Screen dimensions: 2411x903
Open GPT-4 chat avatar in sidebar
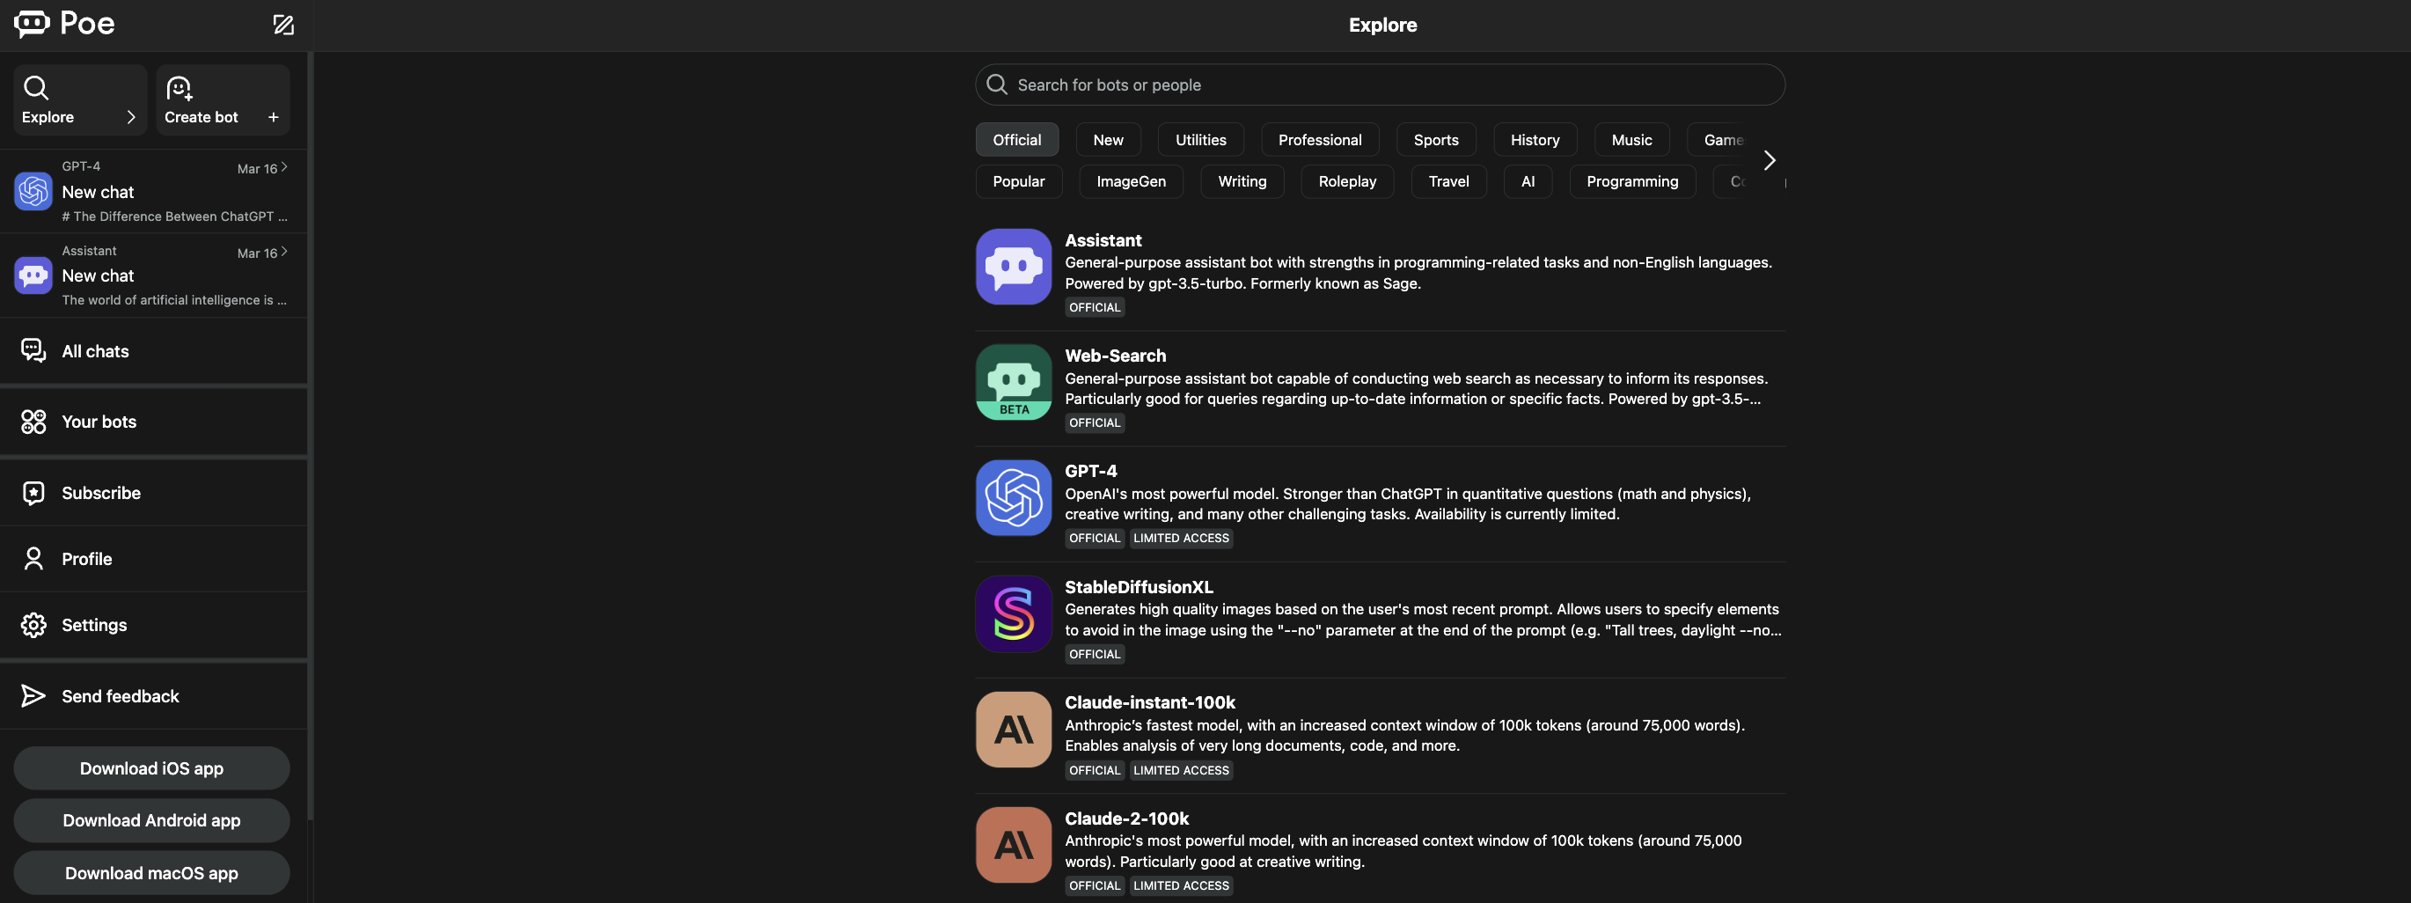(x=33, y=191)
